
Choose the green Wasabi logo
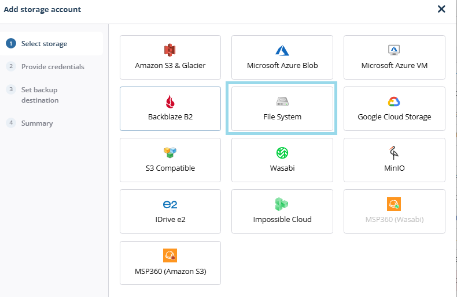coord(282,153)
